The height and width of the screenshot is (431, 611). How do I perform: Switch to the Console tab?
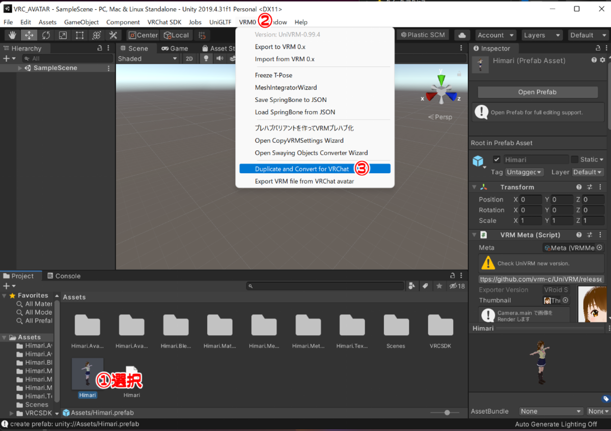point(64,276)
